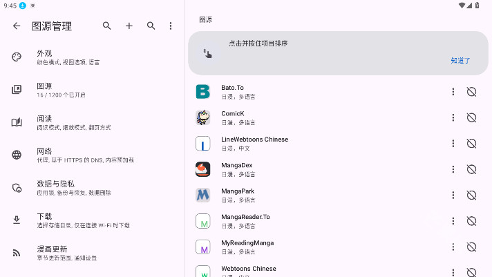Open the three-dot menu for ComicK
The height and width of the screenshot is (277, 492).
pyautogui.click(x=453, y=117)
